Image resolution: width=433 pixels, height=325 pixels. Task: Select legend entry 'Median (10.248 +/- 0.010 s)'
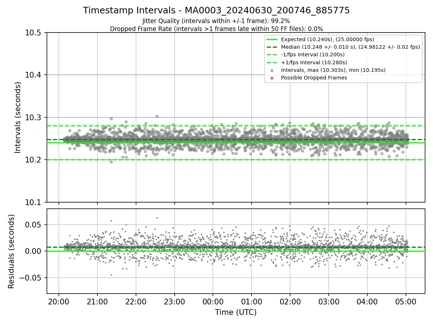tap(350, 47)
